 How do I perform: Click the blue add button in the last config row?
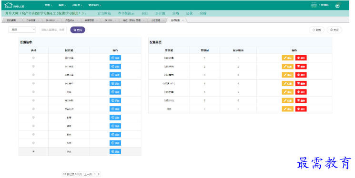pyautogui.click(x=115, y=151)
